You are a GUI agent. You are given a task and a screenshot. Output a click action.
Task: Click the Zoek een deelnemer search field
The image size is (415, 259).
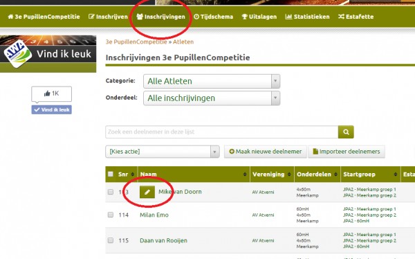(x=222, y=132)
